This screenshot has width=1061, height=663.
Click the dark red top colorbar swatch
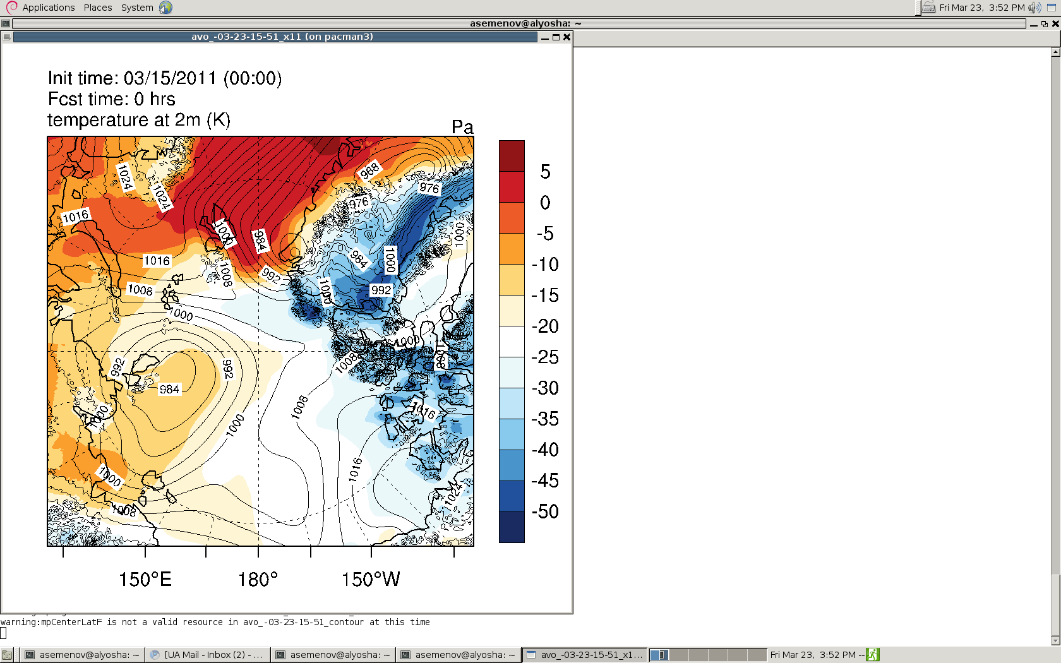512,155
